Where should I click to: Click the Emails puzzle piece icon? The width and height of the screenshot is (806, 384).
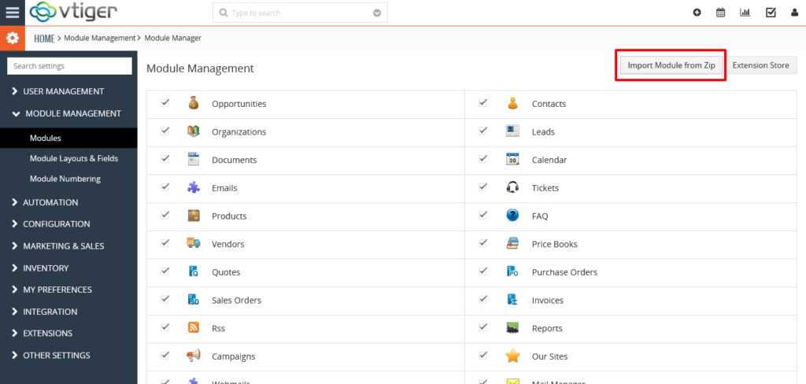coord(194,187)
